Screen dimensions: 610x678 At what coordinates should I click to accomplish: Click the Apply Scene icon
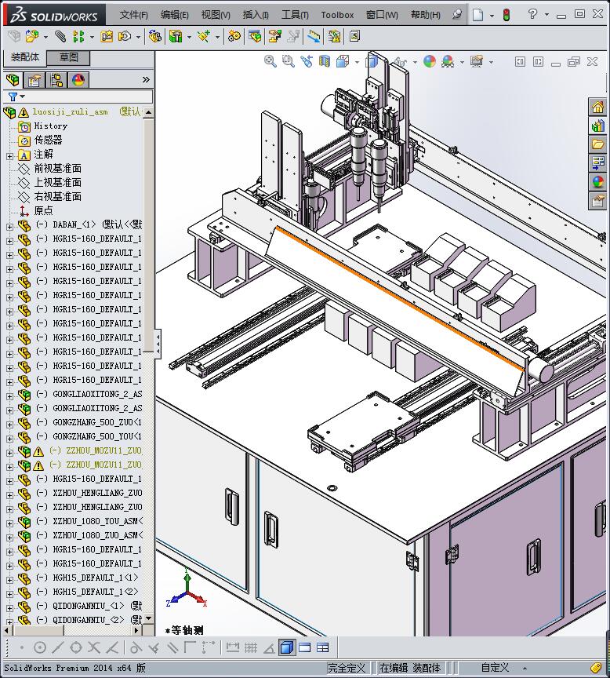click(448, 61)
